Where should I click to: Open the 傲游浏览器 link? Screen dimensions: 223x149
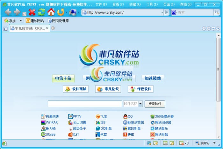tap(133, 123)
